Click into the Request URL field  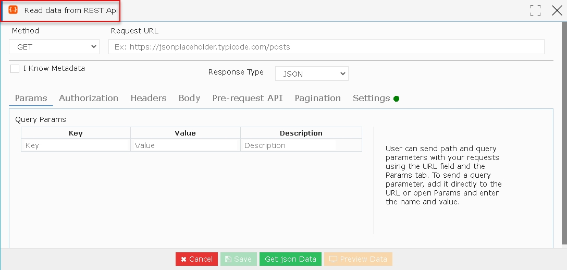click(x=326, y=46)
